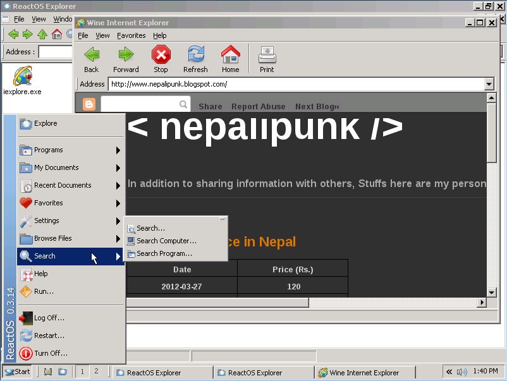Open the Run... dialog

71,291
